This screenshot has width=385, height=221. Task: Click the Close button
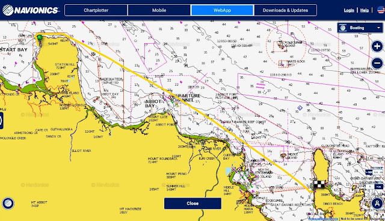point(192,204)
